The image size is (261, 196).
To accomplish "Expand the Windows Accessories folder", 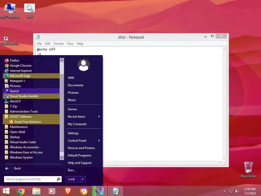I will (x=31, y=147).
